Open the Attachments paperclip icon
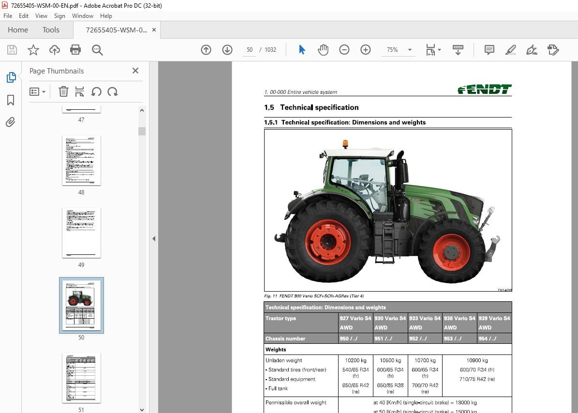 tap(11, 122)
